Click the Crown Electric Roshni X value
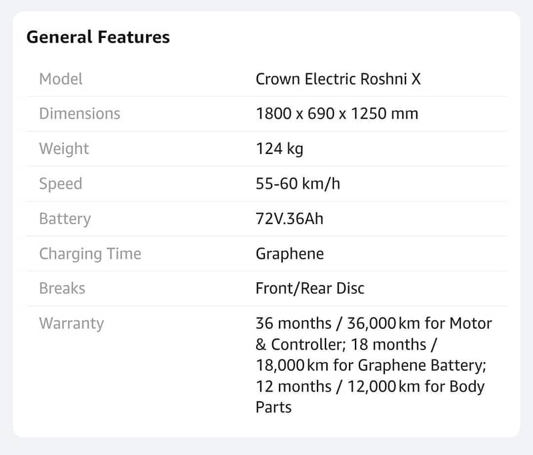 coord(338,79)
